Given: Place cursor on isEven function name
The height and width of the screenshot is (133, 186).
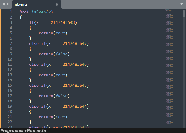Looking at the screenshot, I should (39, 12).
